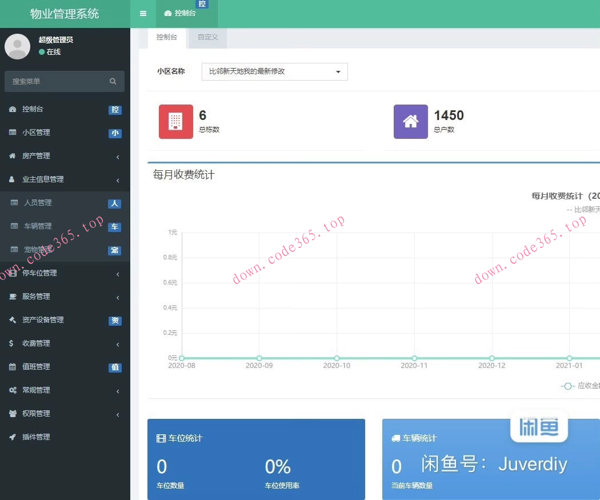Click the 服务管理 coffee cup icon
Image resolution: width=600 pixels, height=500 pixels.
(x=13, y=297)
